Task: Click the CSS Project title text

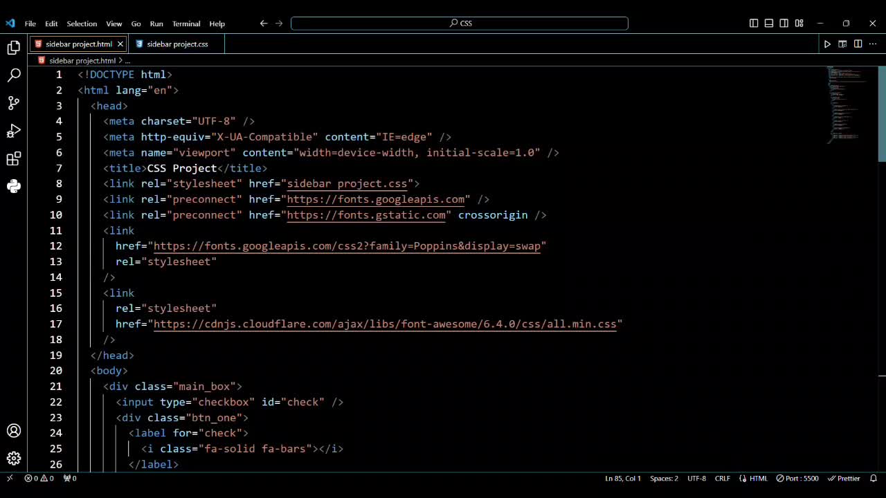Action: pos(182,168)
